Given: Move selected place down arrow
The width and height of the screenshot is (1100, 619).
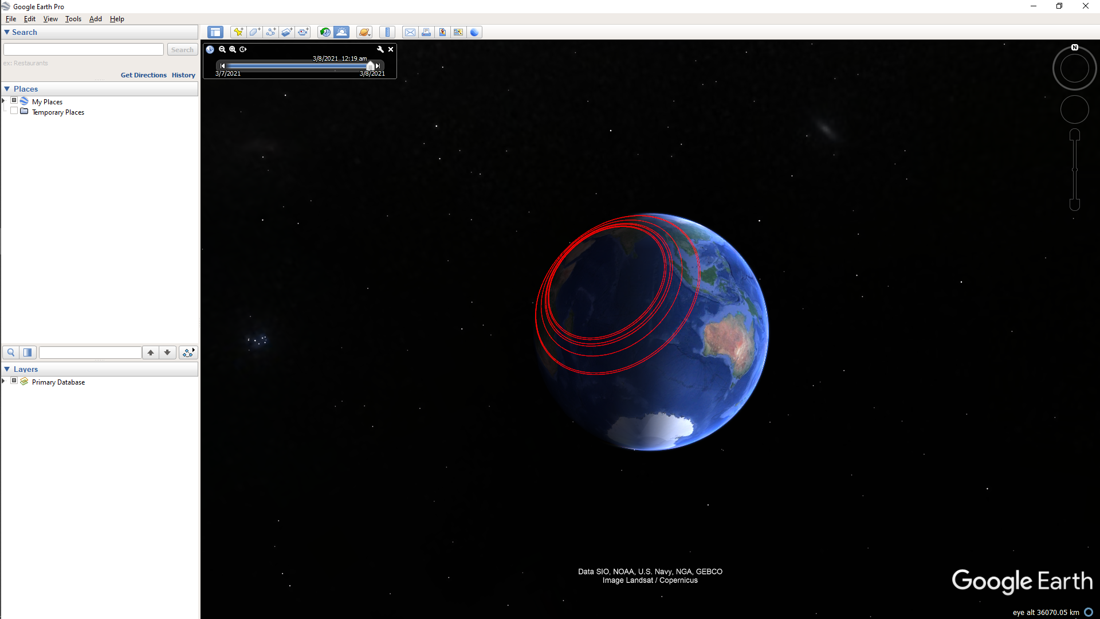Looking at the screenshot, I should [167, 352].
